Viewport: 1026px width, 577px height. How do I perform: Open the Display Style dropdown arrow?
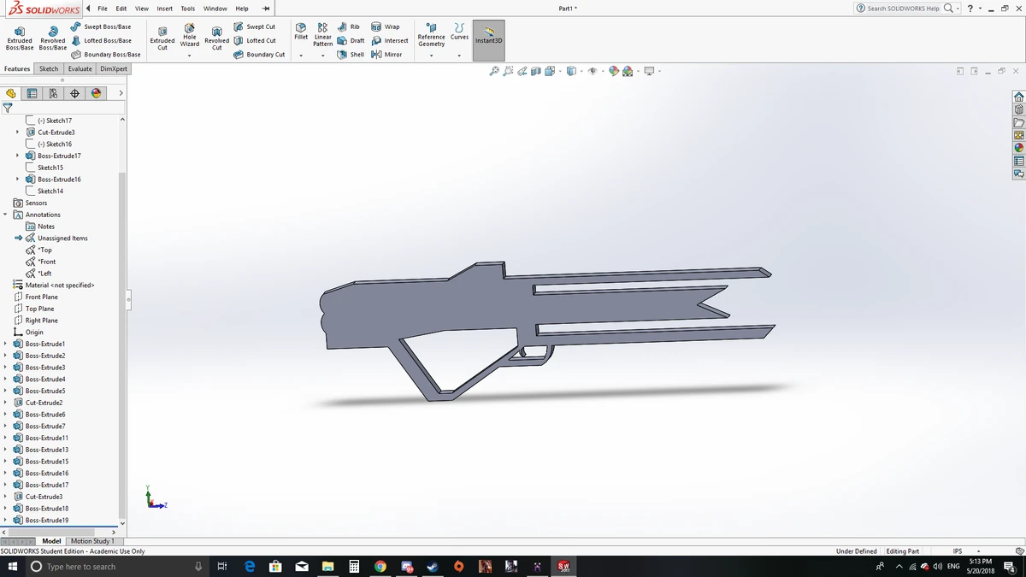[581, 72]
